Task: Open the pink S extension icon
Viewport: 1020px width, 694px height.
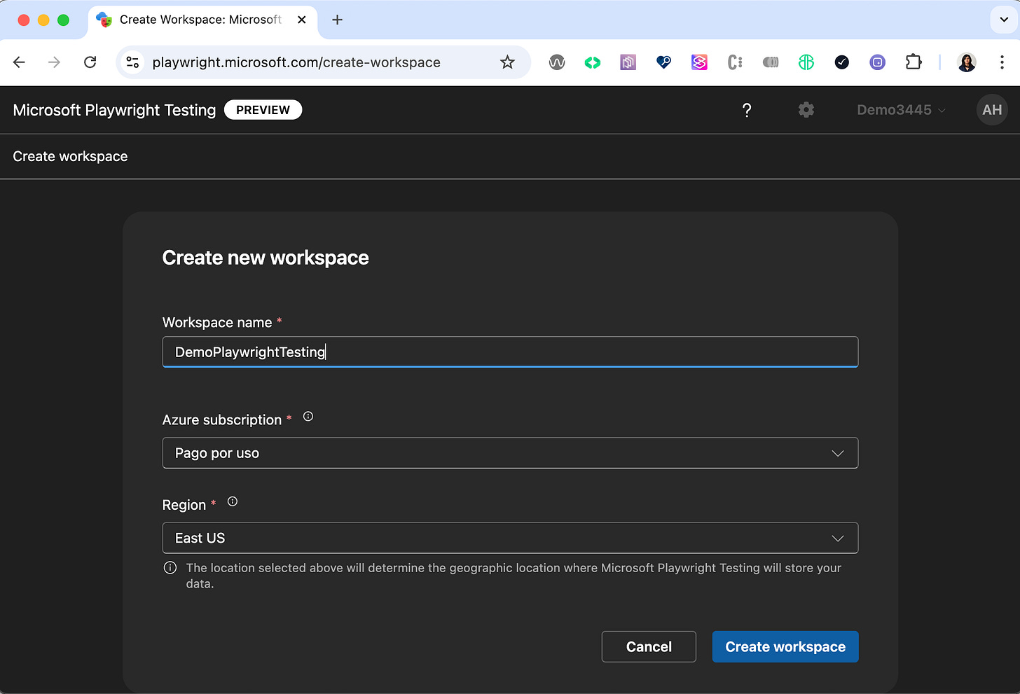Action: 699,62
